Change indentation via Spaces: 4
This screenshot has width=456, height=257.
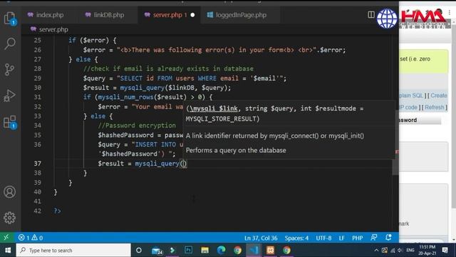coord(296,238)
